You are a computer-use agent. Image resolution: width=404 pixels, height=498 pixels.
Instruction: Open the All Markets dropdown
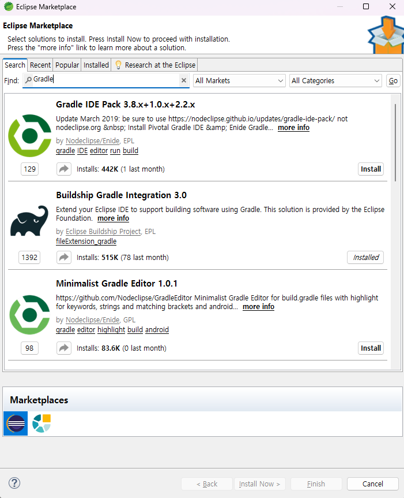pyautogui.click(x=239, y=81)
